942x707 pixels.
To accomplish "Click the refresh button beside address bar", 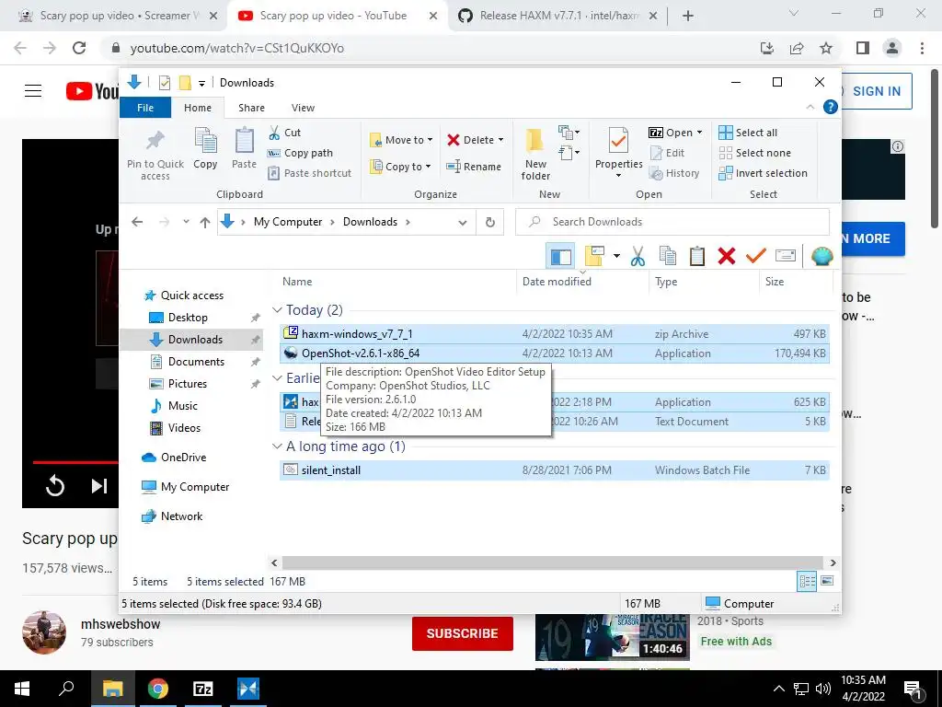I will [x=490, y=222].
